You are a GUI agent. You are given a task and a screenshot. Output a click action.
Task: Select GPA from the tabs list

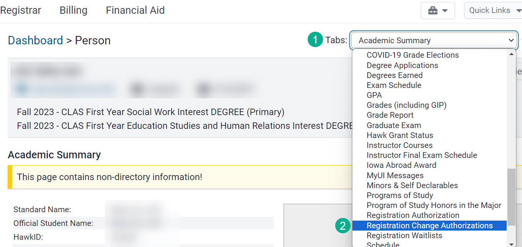coord(374,95)
